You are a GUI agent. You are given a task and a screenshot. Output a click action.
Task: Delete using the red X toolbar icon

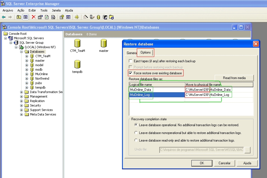(x=33, y=17)
